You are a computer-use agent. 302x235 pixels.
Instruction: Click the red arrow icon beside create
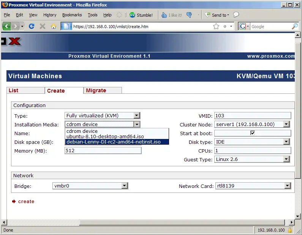14,202
